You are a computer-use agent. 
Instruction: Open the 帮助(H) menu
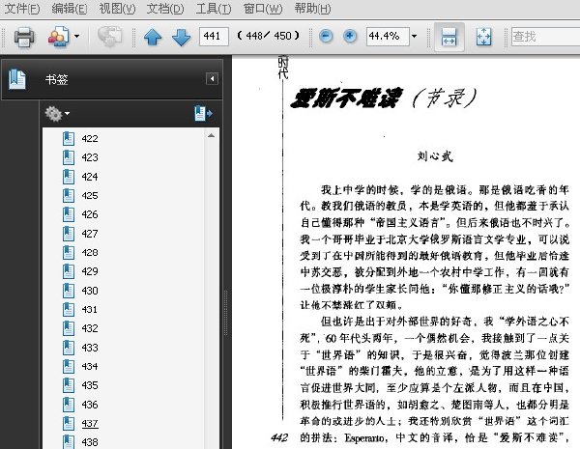coord(312,8)
